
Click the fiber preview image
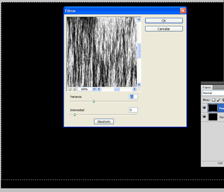click(x=102, y=52)
